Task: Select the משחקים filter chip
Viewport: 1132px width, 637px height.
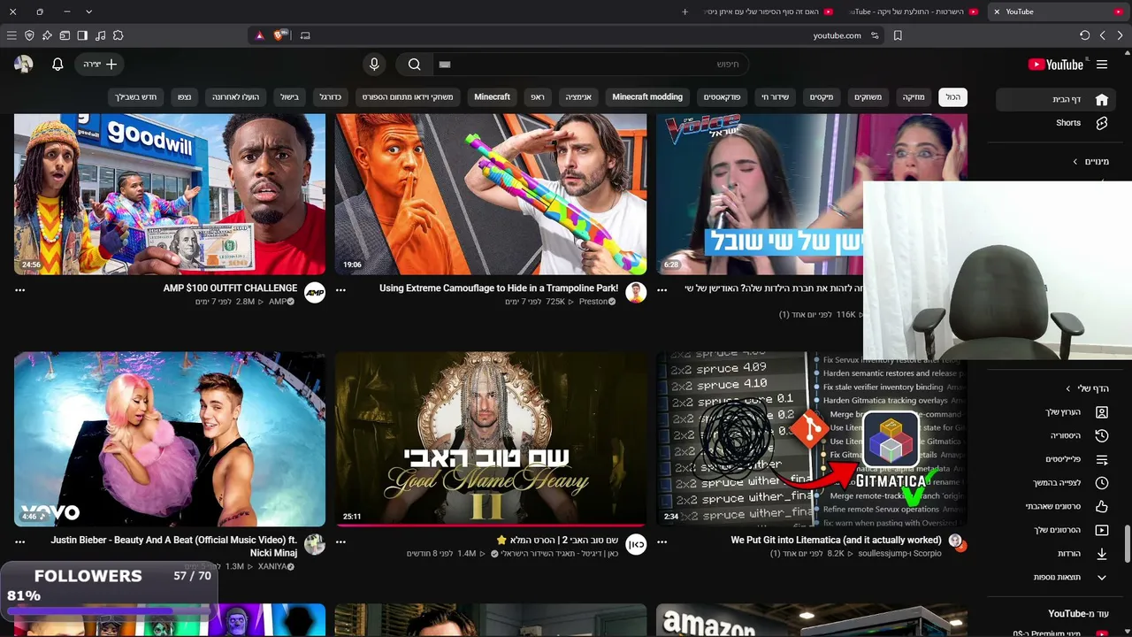Action: click(x=868, y=97)
